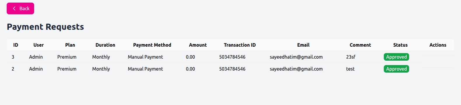Click the Actions column header
Image resolution: width=461 pixels, height=105 pixels.
click(438, 45)
